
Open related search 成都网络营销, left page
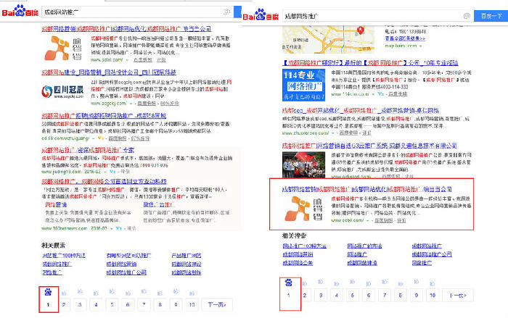point(121,264)
